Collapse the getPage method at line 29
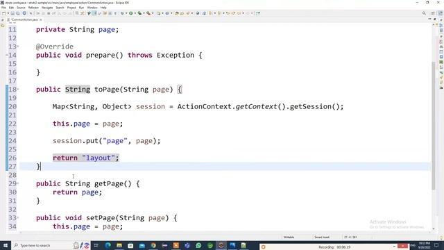The height and width of the screenshot is (250, 444). coord(18,183)
